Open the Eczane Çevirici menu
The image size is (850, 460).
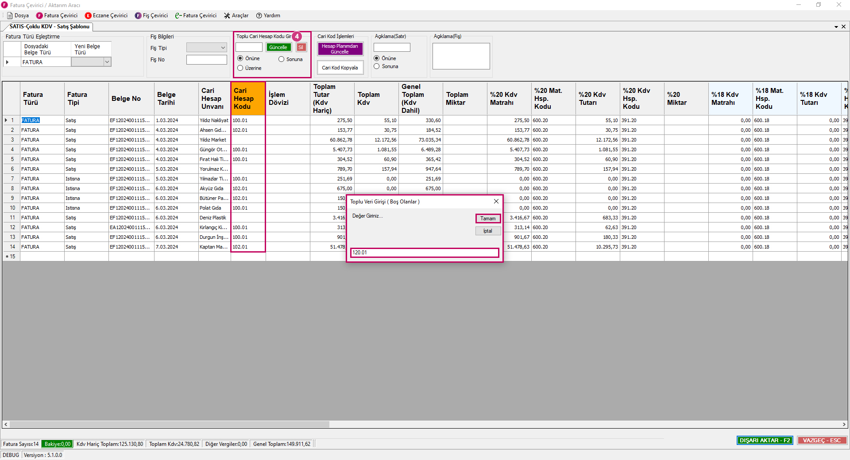[106, 15]
